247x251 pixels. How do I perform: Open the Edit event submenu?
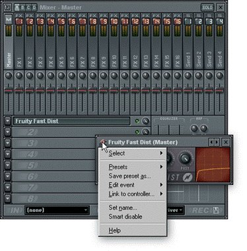[x=133, y=185]
